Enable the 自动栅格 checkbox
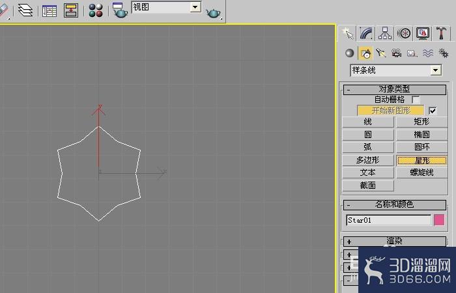Screen dimensions: 456x293 click(416, 100)
